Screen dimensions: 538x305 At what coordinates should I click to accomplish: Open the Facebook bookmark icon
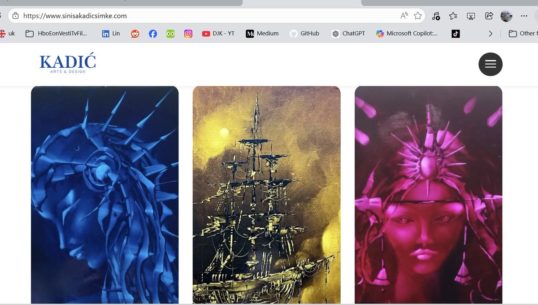point(153,34)
